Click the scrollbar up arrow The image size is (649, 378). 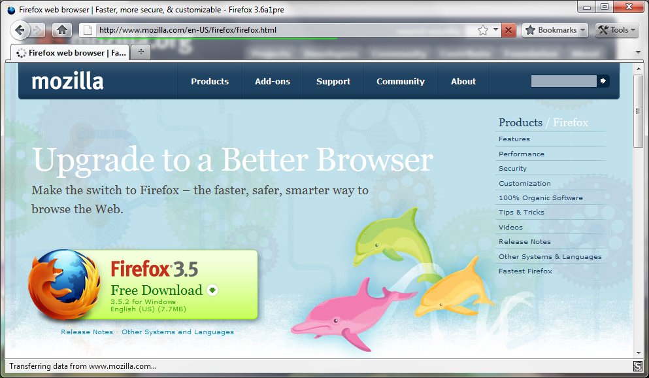638,68
